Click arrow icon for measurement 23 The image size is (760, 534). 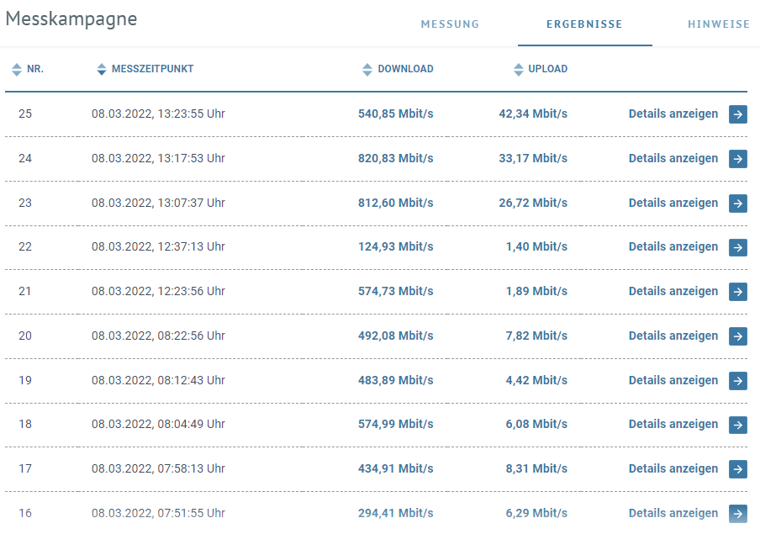click(x=737, y=204)
